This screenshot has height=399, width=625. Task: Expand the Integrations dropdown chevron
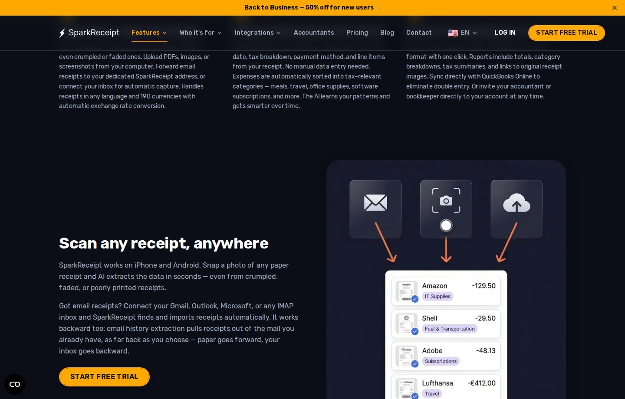[x=279, y=33]
